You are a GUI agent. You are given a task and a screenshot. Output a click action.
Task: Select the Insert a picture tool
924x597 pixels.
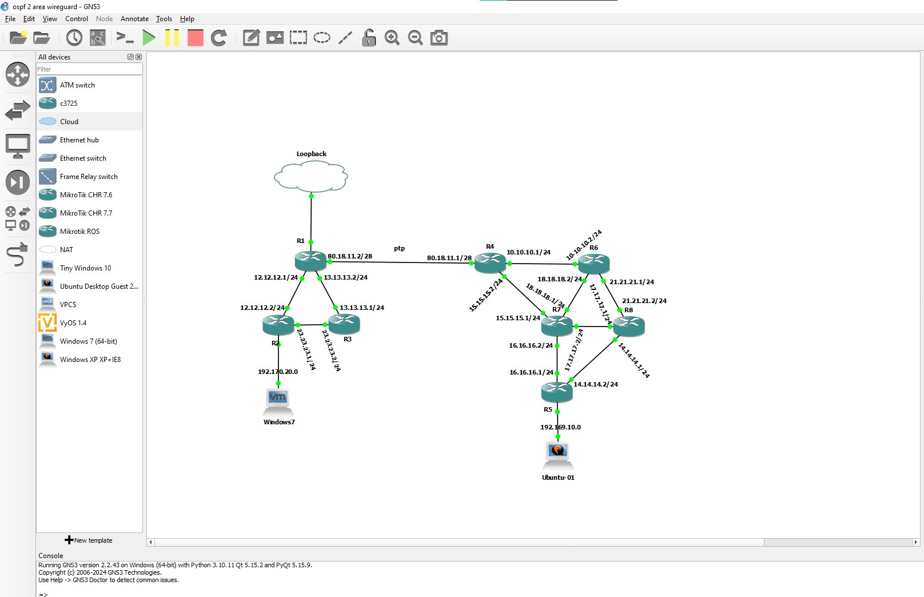coord(275,38)
